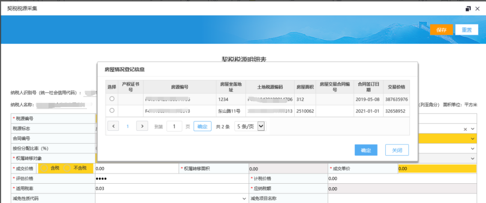Select the radio for row 东山路11号
The image size is (486, 203).
click(112, 110)
